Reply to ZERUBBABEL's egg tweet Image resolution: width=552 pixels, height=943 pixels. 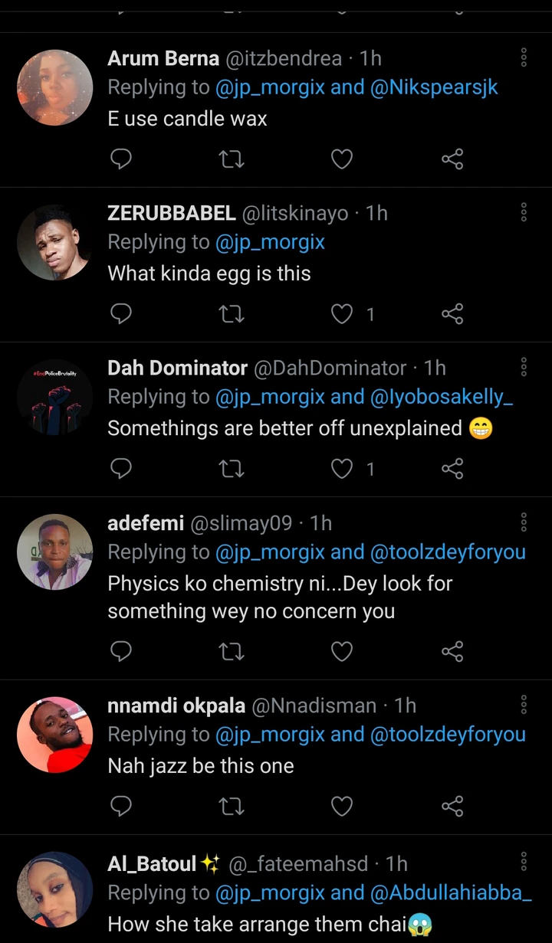(x=121, y=313)
